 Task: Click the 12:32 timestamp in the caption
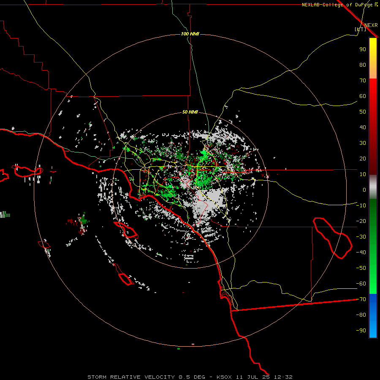tap(283, 377)
